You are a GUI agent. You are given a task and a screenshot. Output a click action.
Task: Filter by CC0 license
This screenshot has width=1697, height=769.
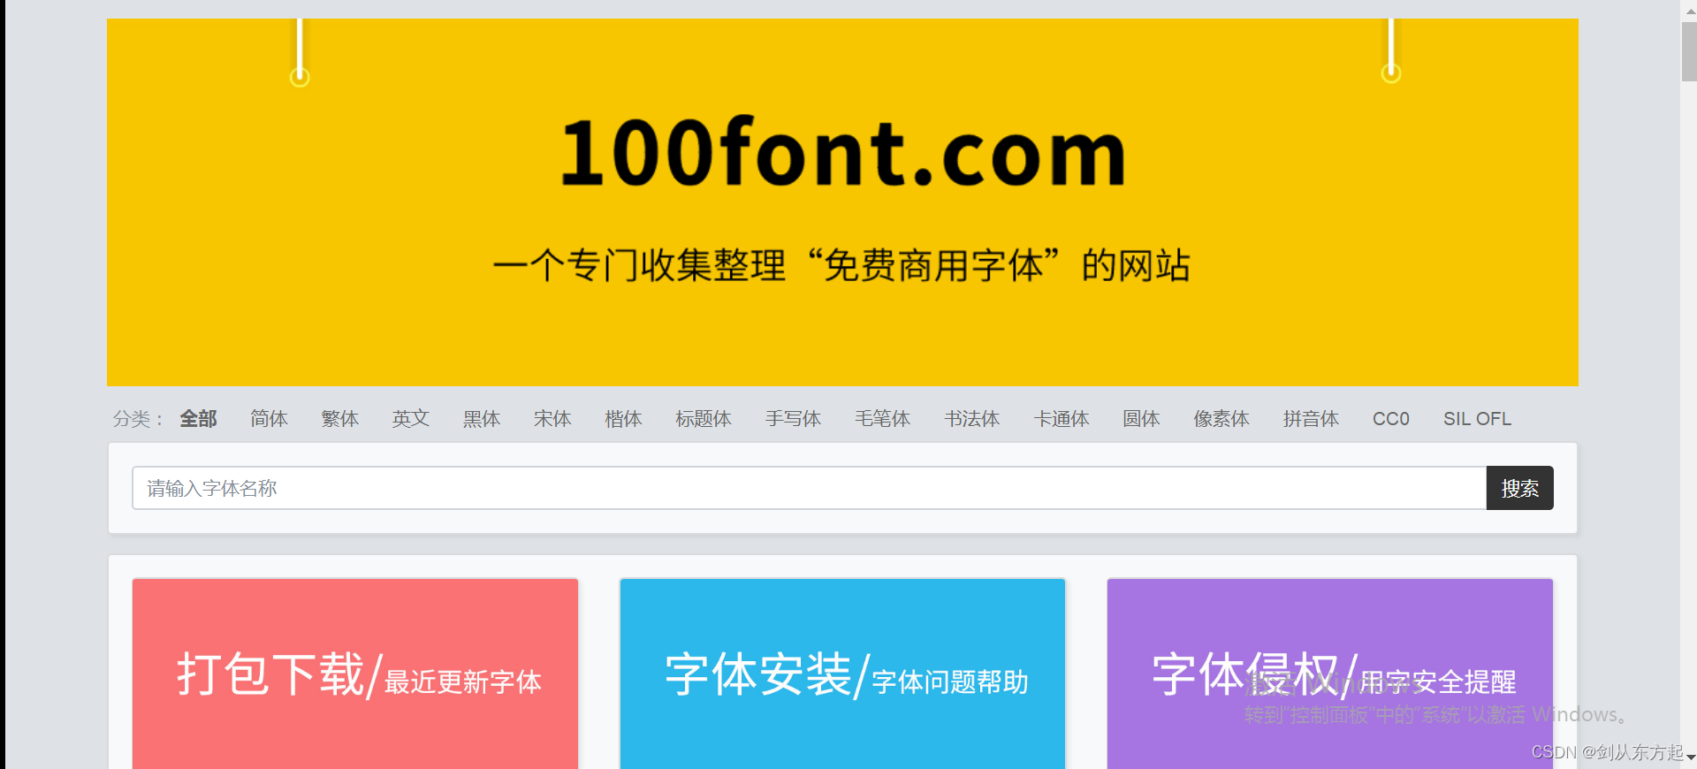pyautogui.click(x=1391, y=419)
